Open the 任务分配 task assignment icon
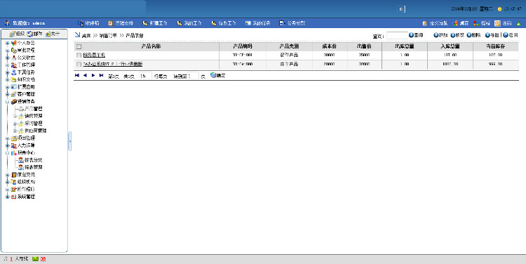 pyautogui.click(x=282, y=23)
